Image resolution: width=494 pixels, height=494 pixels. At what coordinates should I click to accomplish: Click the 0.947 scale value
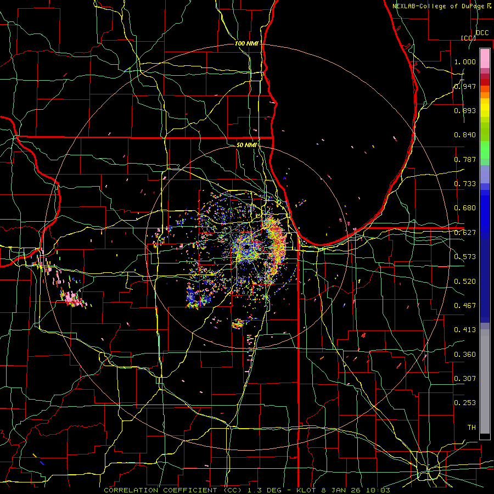465,86
